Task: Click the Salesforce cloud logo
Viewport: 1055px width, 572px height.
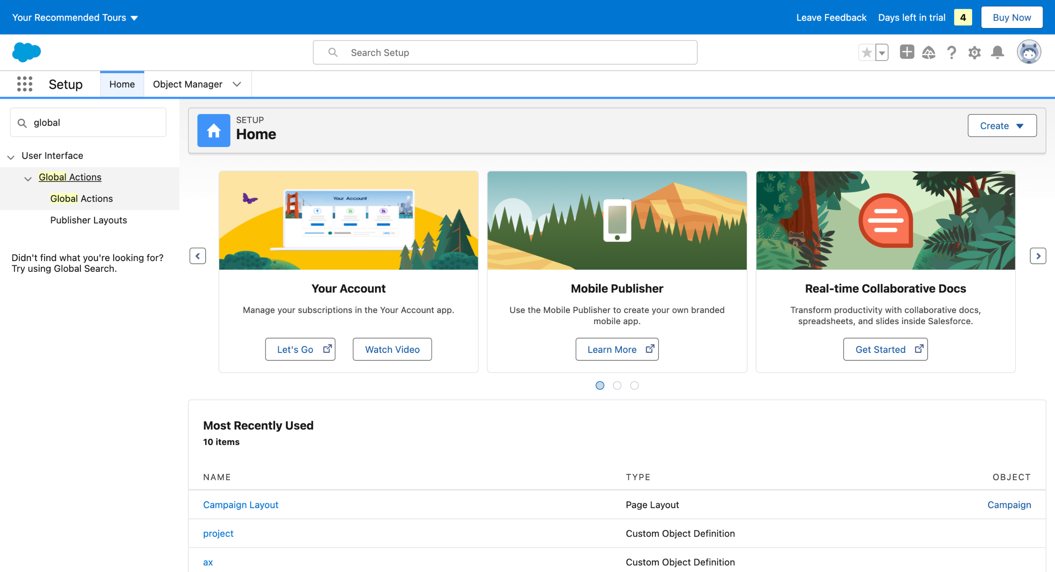Action: coord(27,52)
